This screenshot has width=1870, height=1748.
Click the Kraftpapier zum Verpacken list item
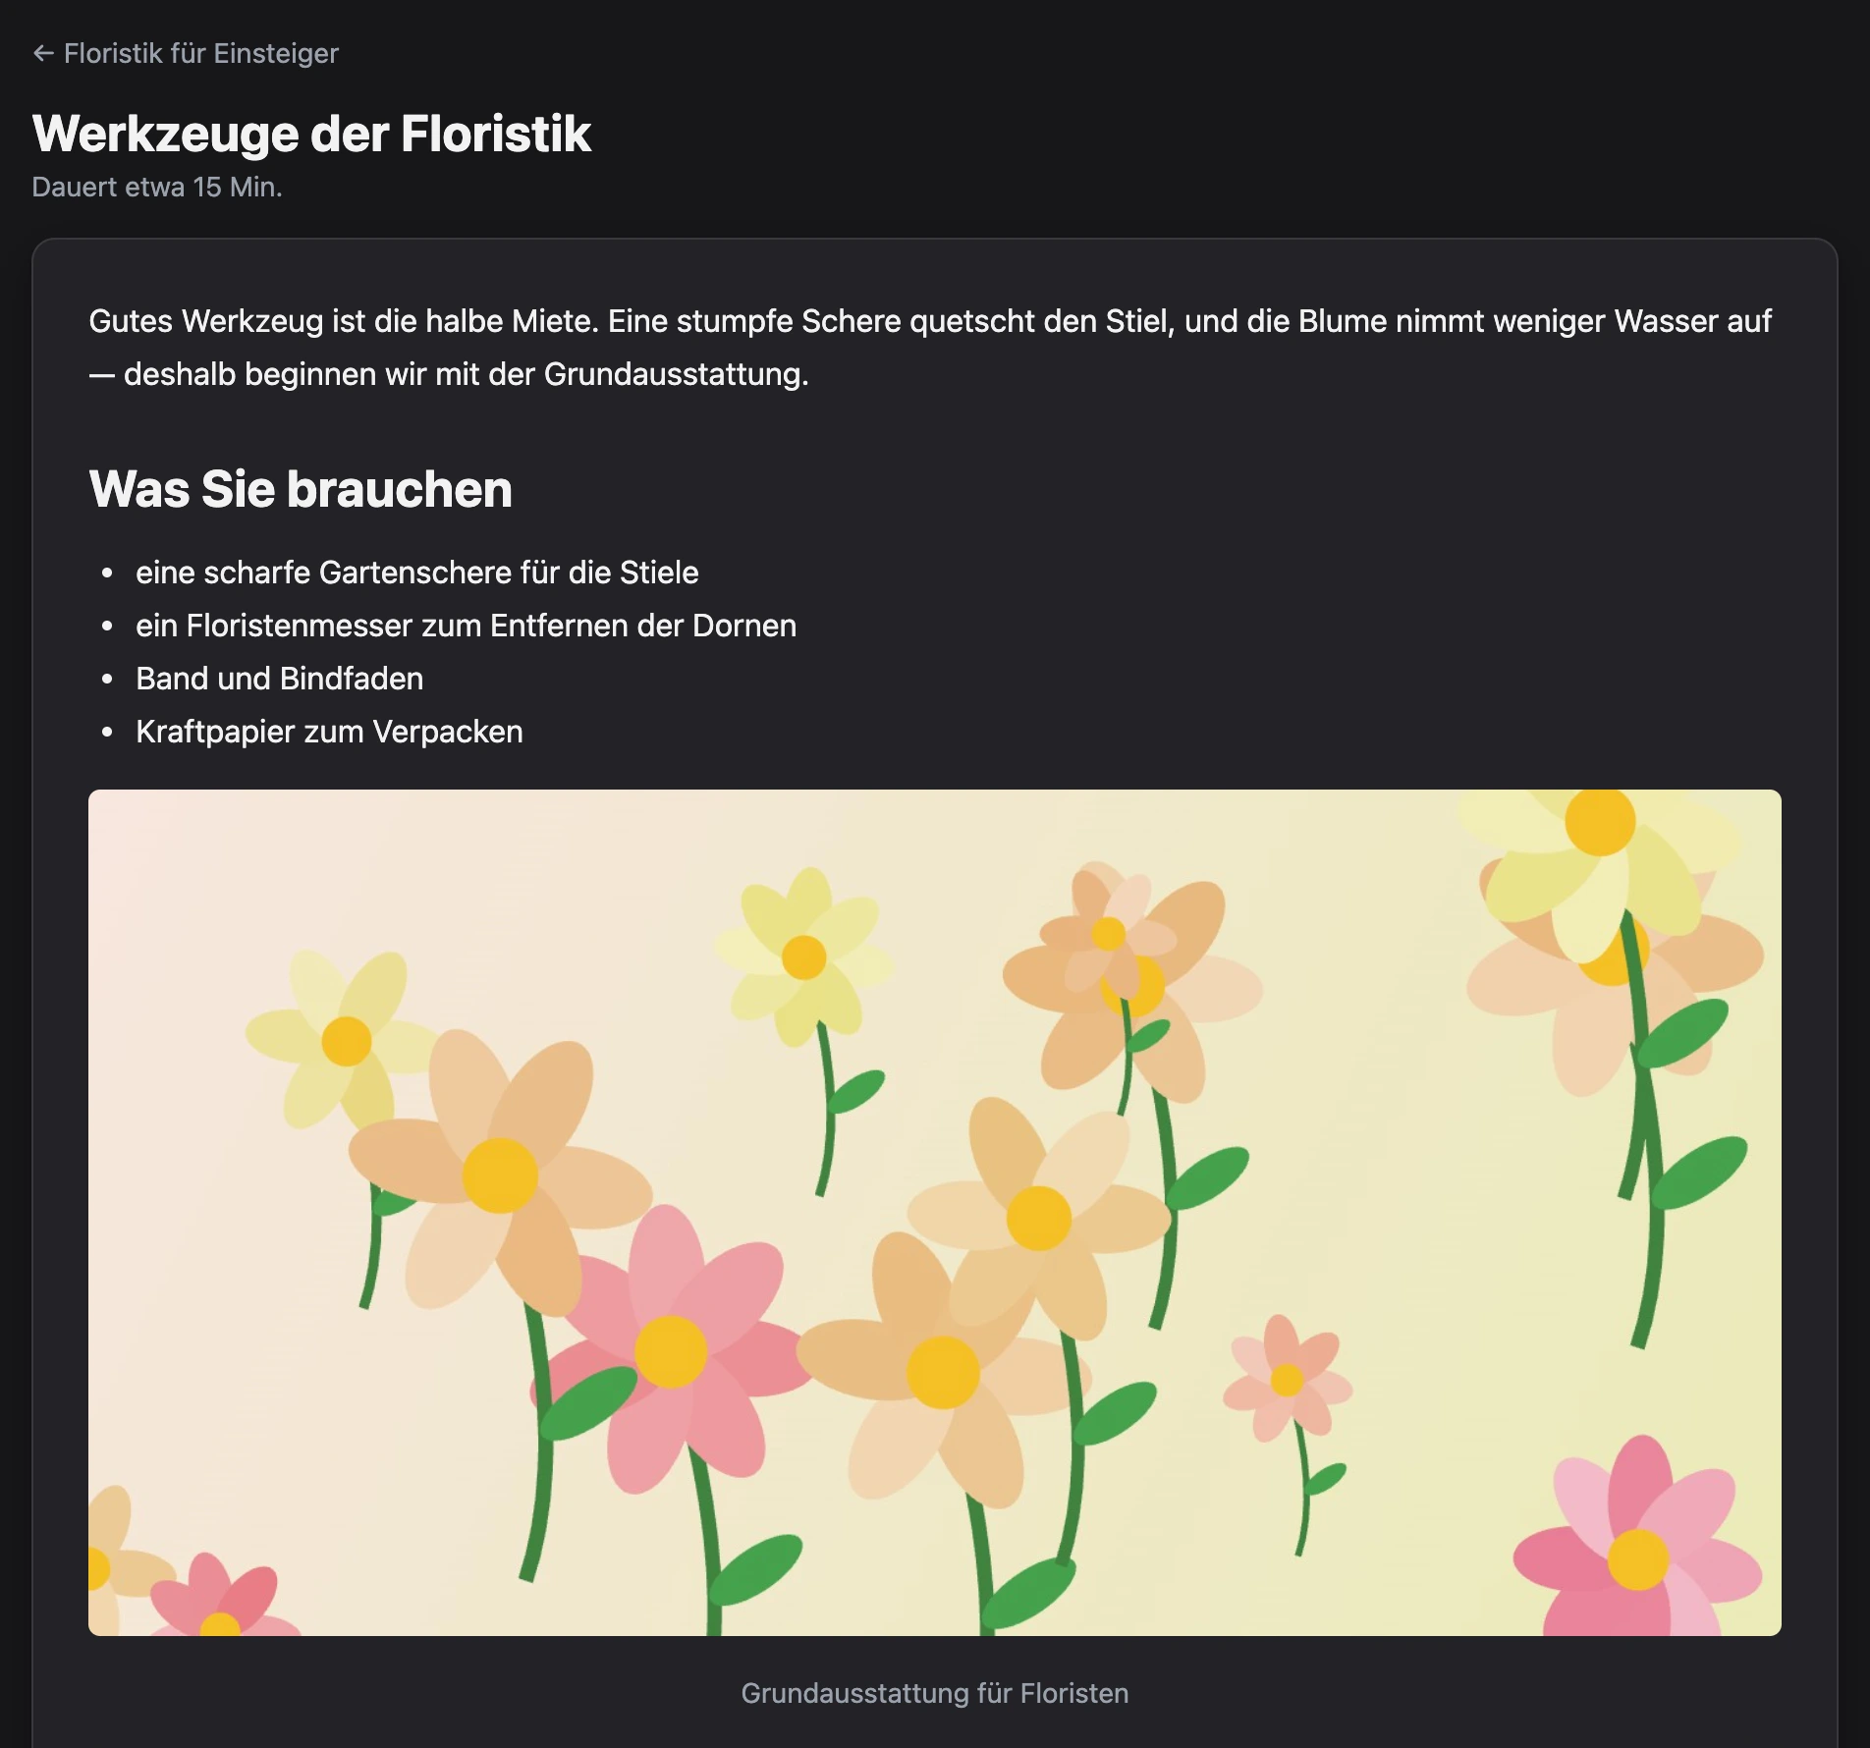pos(329,732)
